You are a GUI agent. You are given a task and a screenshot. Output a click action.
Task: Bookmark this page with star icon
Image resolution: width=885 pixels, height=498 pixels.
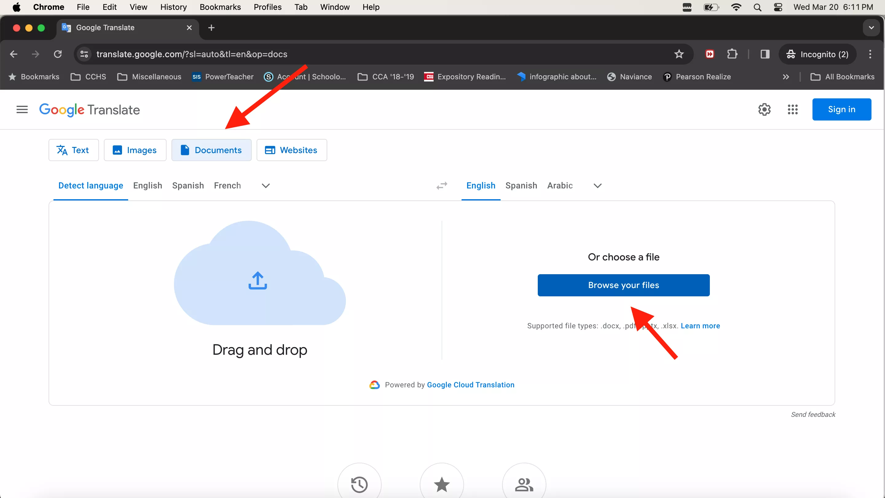click(x=678, y=54)
